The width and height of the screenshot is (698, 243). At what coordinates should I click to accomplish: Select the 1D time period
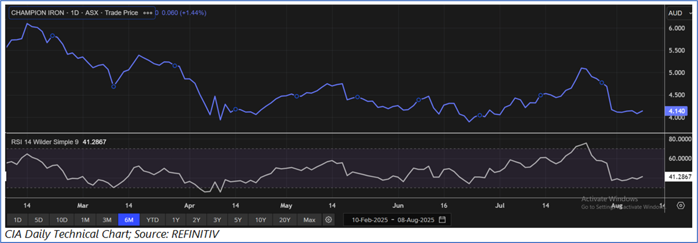click(x=17, y=220)
